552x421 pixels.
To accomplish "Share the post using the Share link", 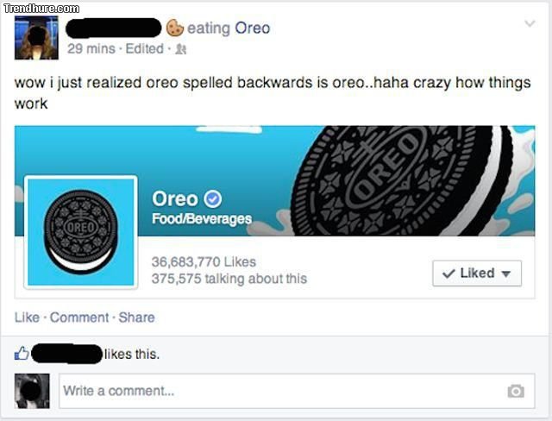I will point(136,317).
